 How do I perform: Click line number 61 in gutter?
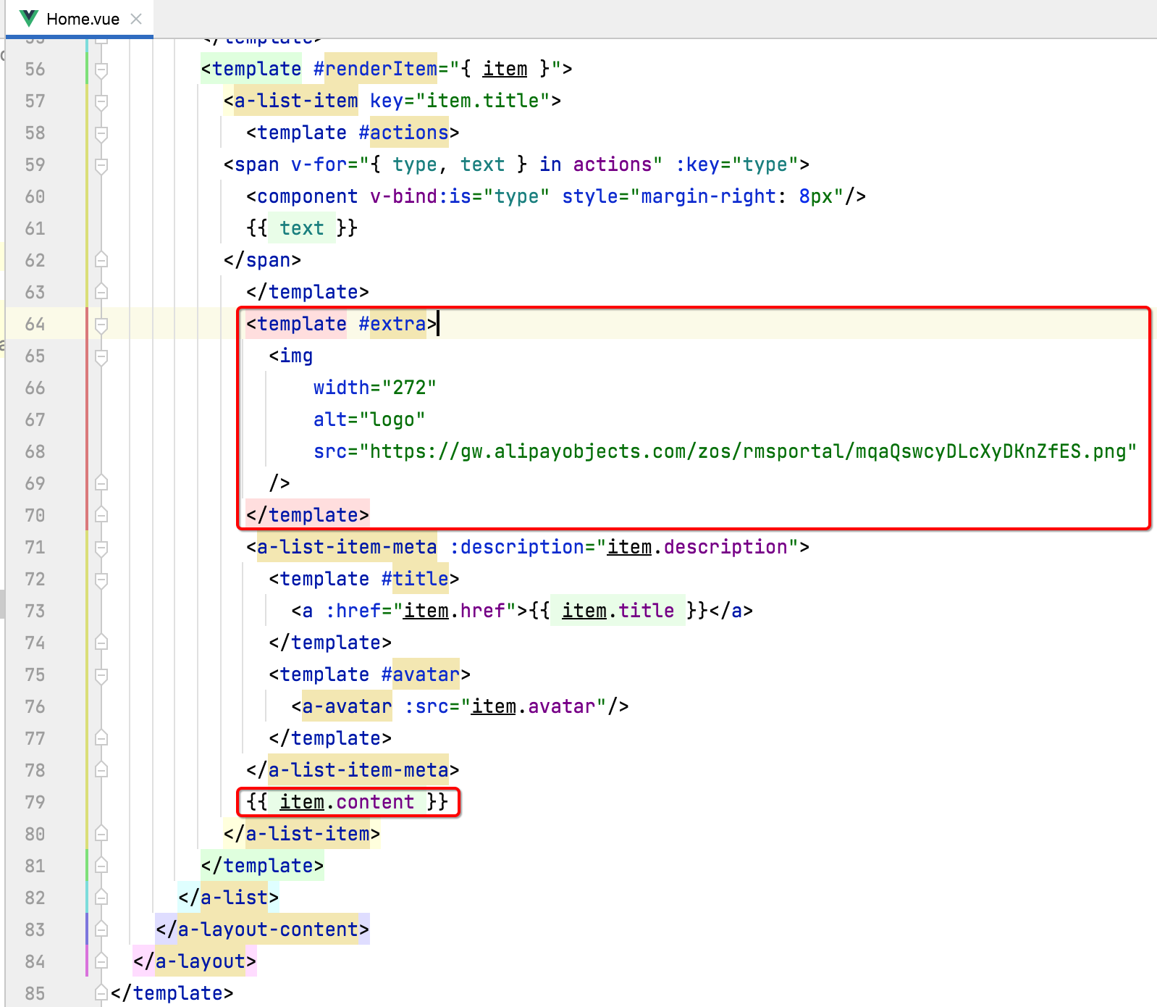click(x=35, y=228)
